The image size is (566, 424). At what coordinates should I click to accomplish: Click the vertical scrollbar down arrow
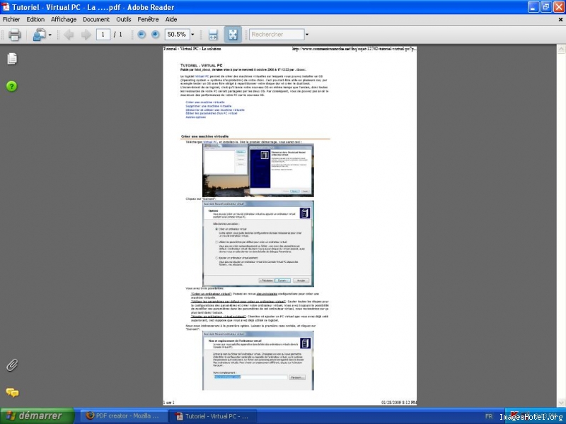(x=561, y=403)
